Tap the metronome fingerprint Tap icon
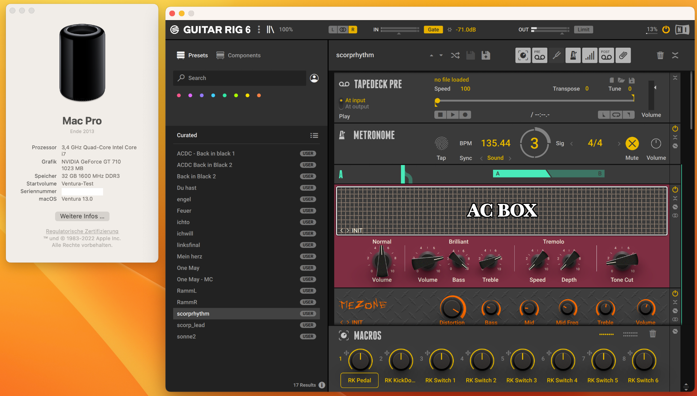Screen dimensions: 697x396 (x=441, y=144)
